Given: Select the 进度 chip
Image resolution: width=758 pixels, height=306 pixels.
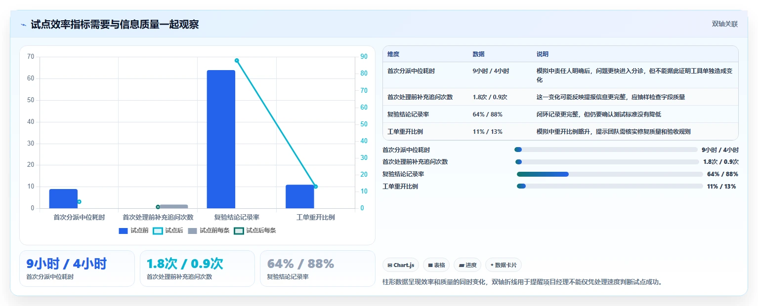Looking at the screenshot, I should coord(467,265).
